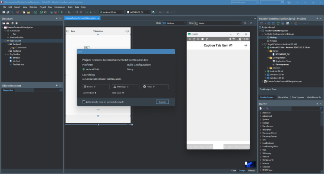Pin the Object Inspector panel

57,85
